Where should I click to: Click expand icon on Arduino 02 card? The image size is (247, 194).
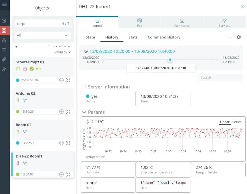(68, 112)
